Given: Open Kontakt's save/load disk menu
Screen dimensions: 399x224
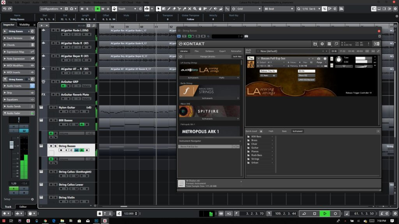Looking at the screenshot, I should pos(315,44).
